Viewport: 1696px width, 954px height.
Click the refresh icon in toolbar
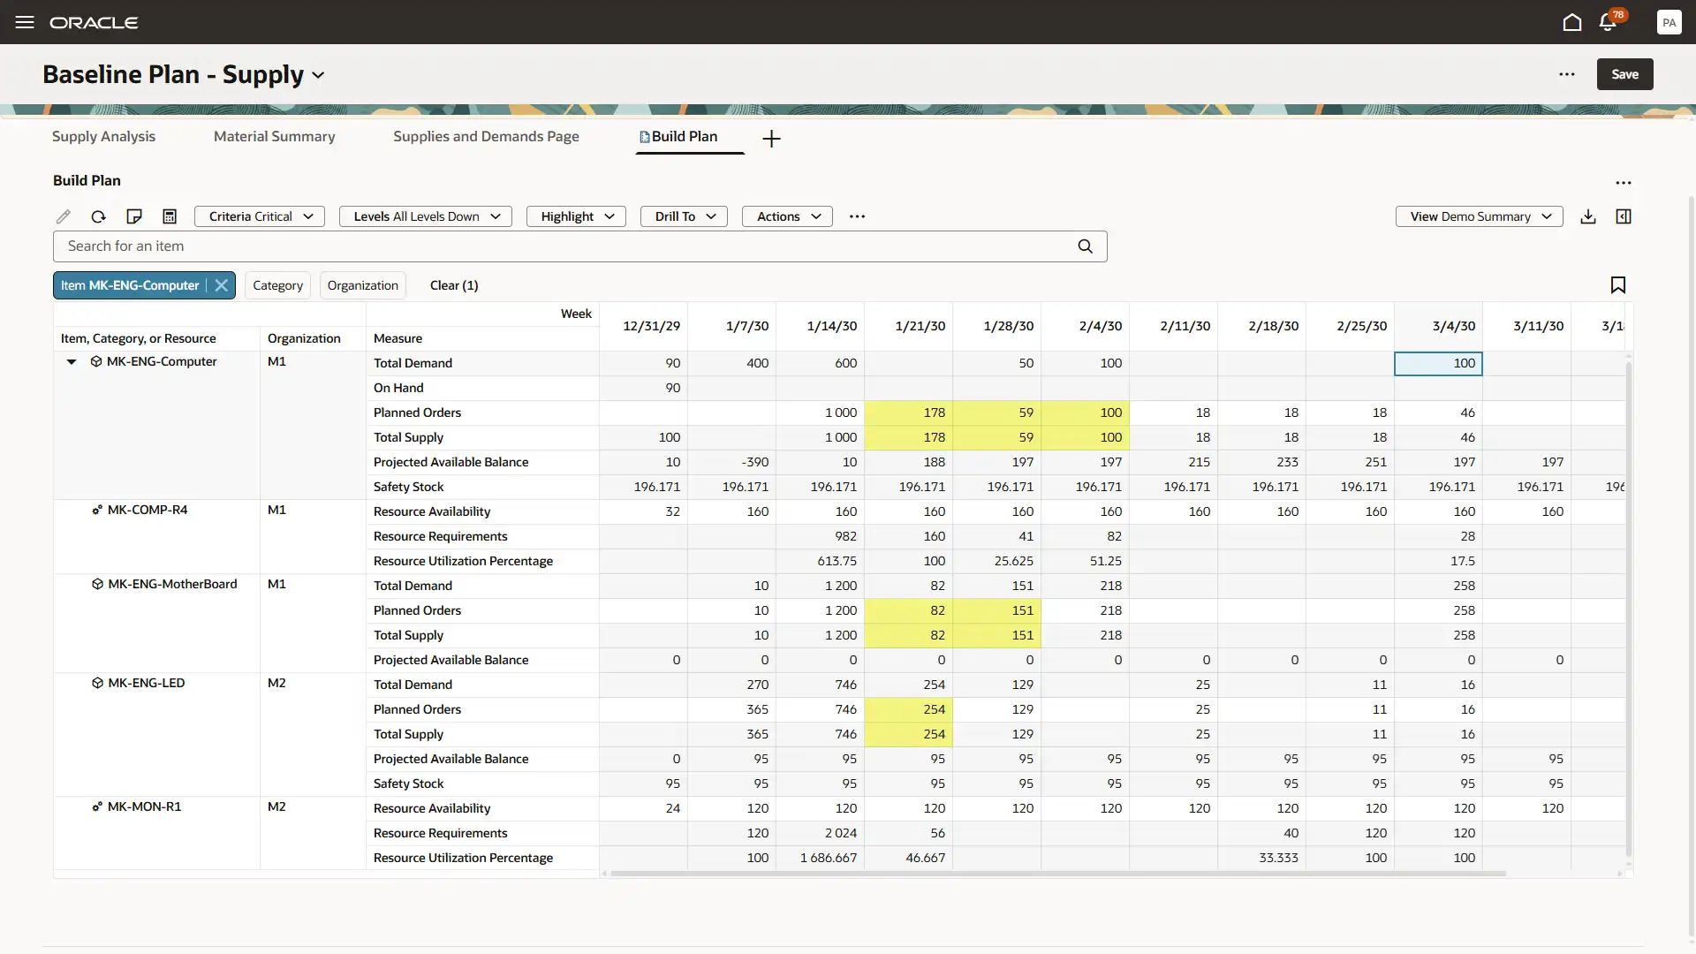[98, 216]
